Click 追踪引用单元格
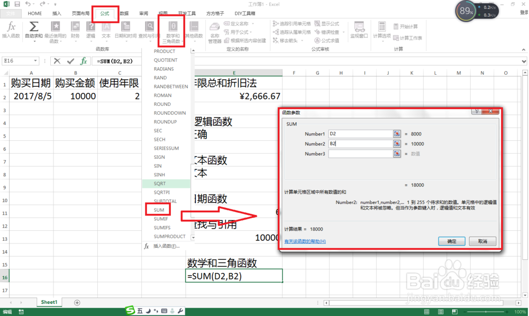Screen dimensions: 529x316 point(292,24)
